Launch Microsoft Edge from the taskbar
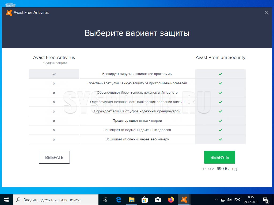 coord(119,200)
